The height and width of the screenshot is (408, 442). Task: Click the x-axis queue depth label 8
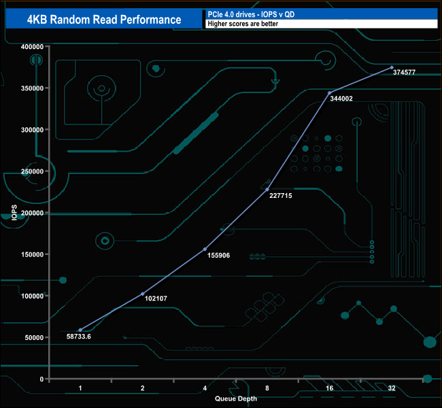coord(267,388)
